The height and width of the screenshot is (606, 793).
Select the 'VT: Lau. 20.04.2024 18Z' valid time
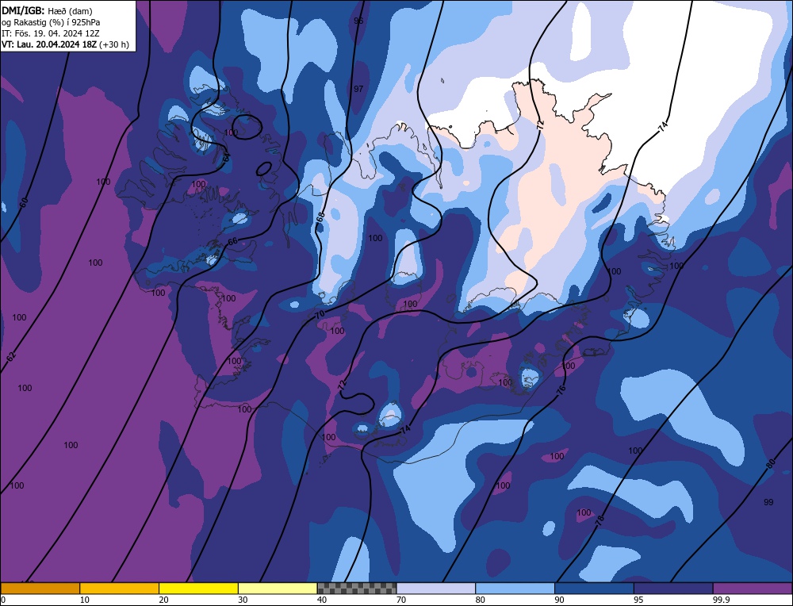pyautogui.click(x=49, y=44)
